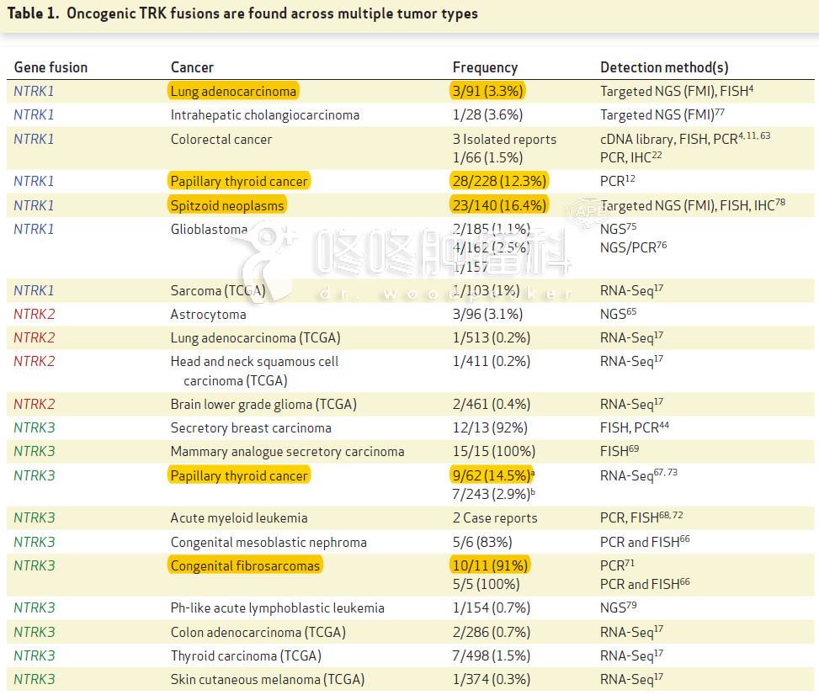Click NTRK3 gene beside Secretory breast carcinoma
This screenshot has width=819, height=695.
34,427
